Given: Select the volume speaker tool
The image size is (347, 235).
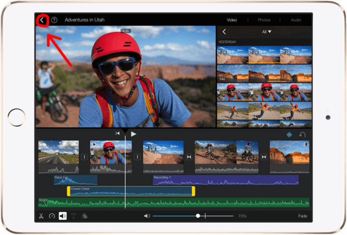Looking at the screenshot, I should 63,216.
